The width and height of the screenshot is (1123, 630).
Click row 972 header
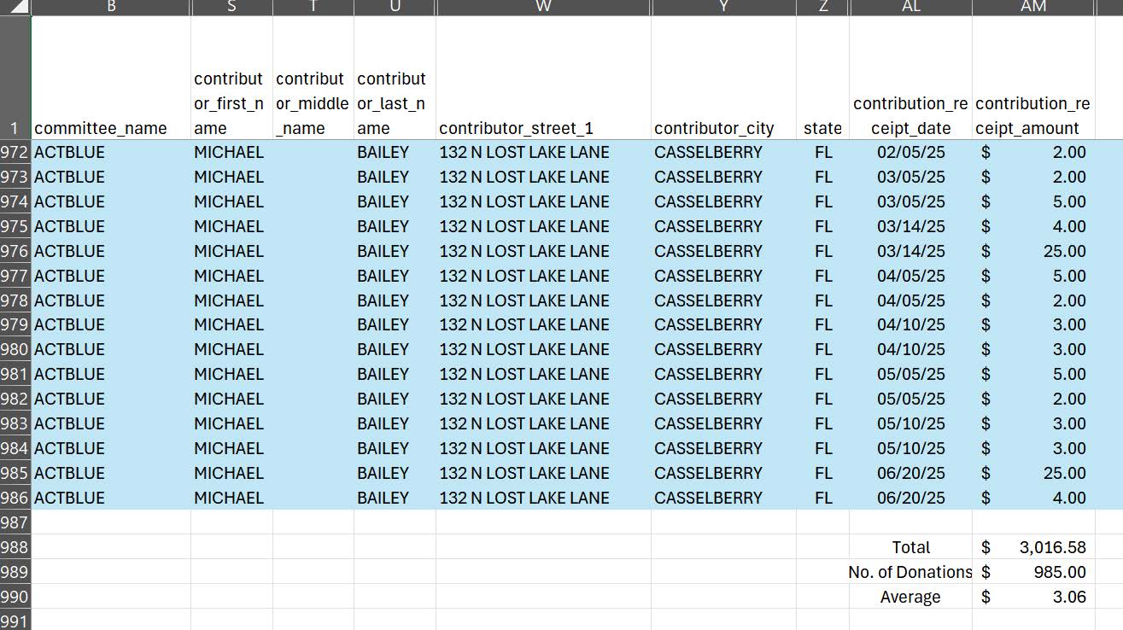(x=15, y=152)
